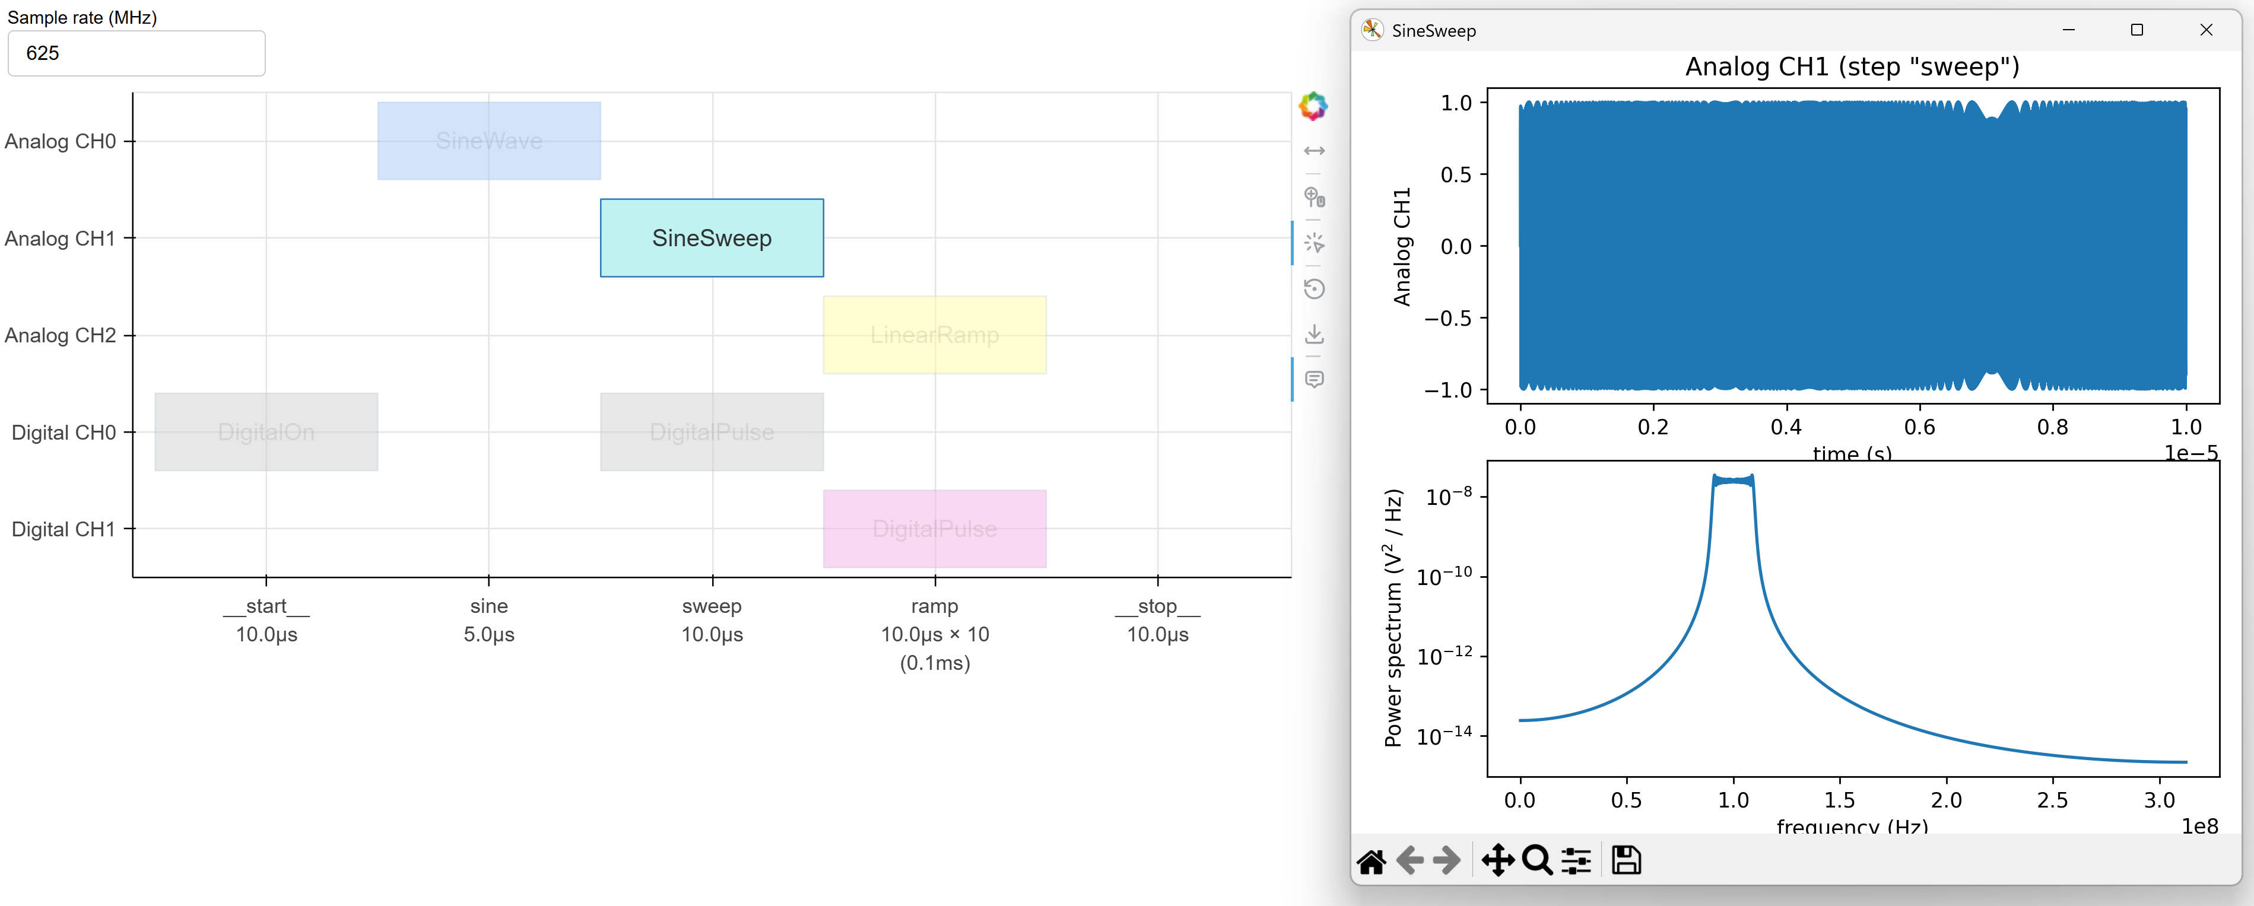Click the pink DigitalPulse block

tap(935, 529)
